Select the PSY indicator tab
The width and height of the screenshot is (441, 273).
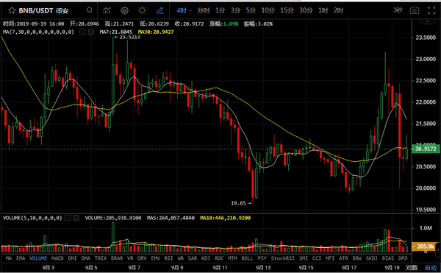[x=262, y=258]
